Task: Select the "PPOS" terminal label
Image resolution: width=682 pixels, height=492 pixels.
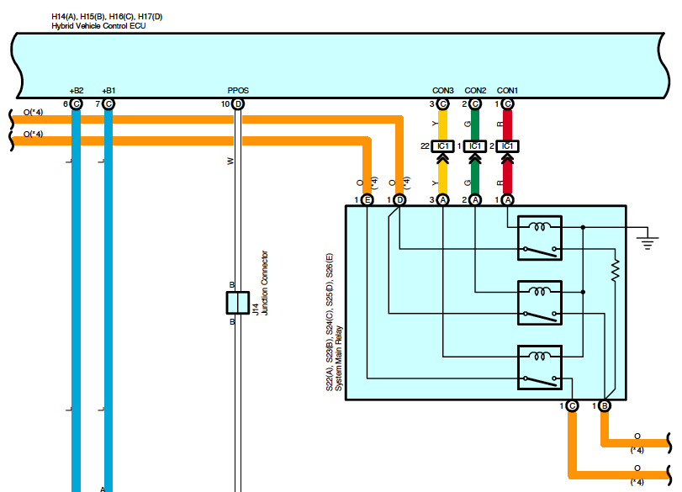Action: pos(238,91)
